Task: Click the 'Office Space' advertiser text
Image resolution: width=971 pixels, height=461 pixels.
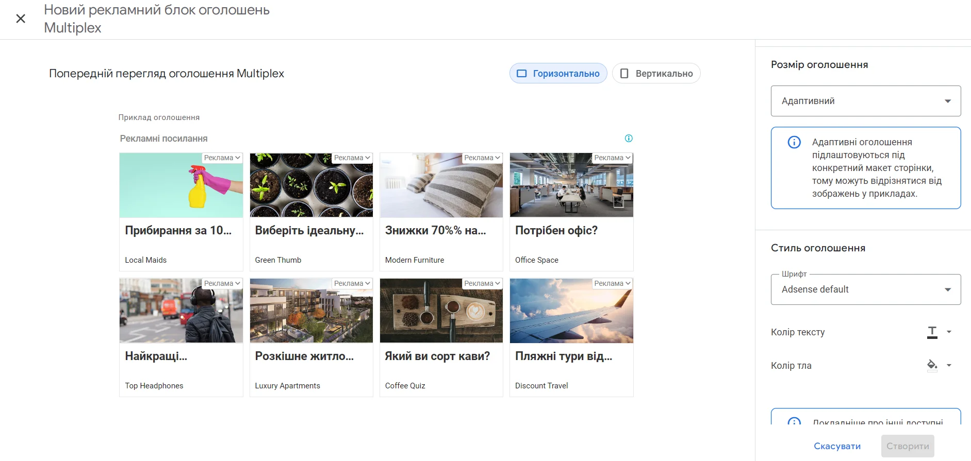Action: click(537, 260)
